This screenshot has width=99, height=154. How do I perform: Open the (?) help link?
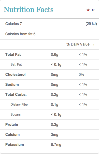94,10
